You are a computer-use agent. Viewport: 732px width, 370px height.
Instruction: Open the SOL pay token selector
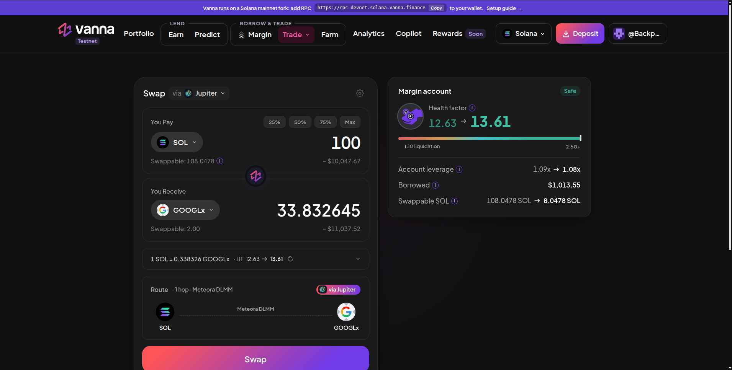click(177, 142)
